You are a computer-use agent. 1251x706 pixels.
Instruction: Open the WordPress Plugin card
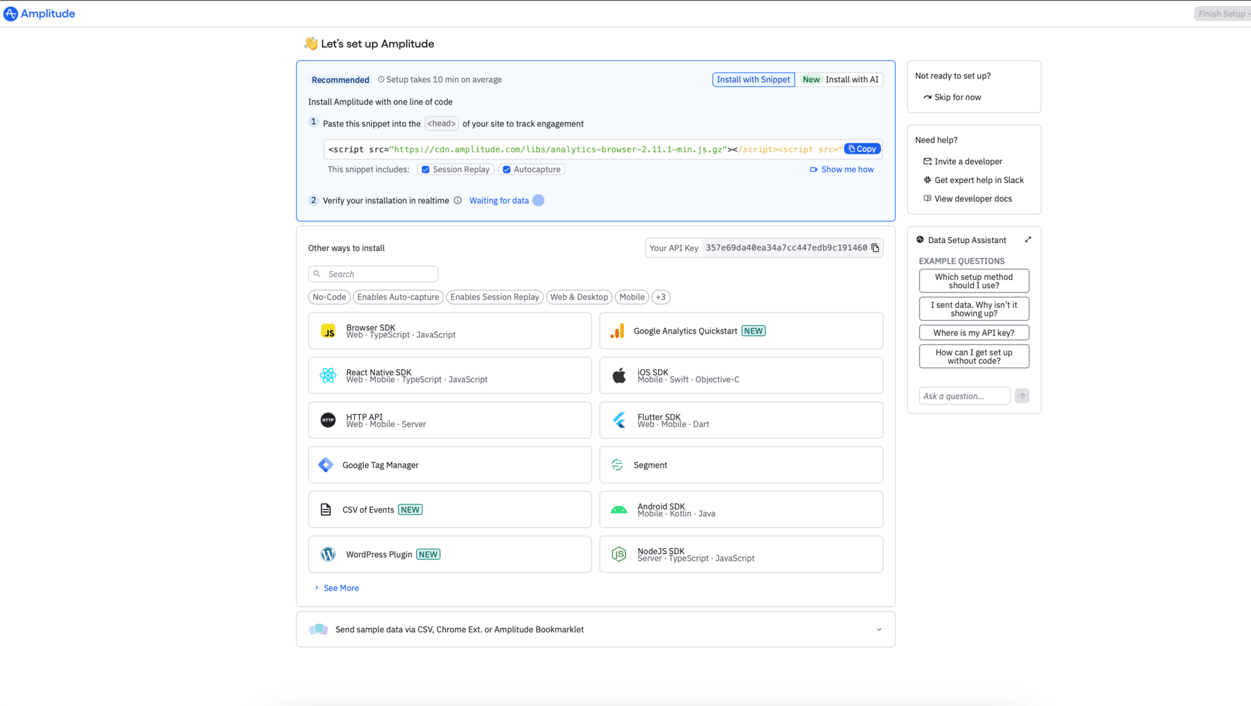coord(450,554)
